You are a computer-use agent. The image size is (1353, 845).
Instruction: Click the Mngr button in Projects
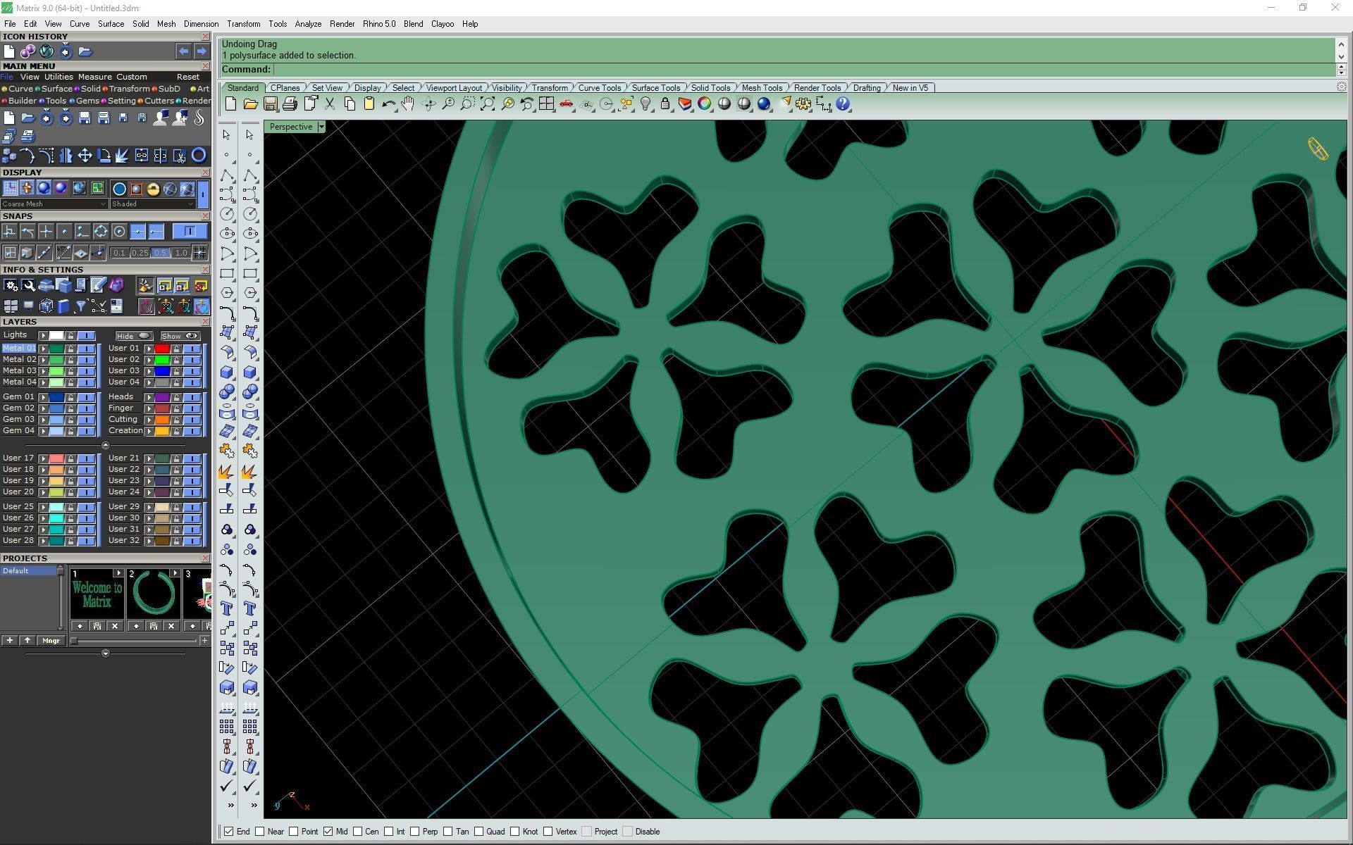click(51, 641)
